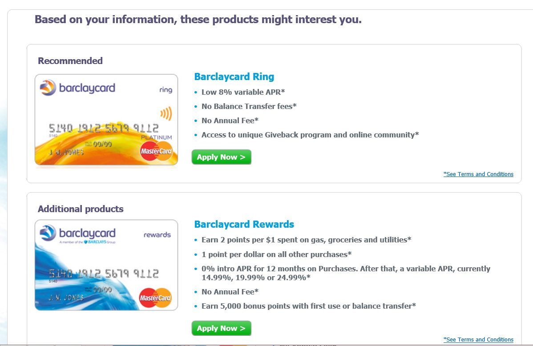Click the 'rewards' label on the blue card
The width and height of the screenshot is (533, 346).
pyautogui.click(x=157, y=234)
